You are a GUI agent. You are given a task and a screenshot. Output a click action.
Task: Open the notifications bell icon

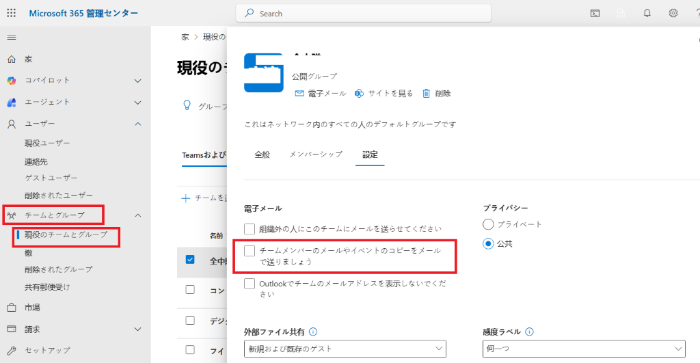(647, 14)
